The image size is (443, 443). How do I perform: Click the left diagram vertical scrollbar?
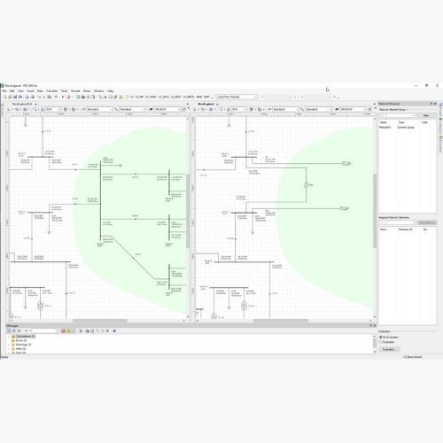pos(188,212)
